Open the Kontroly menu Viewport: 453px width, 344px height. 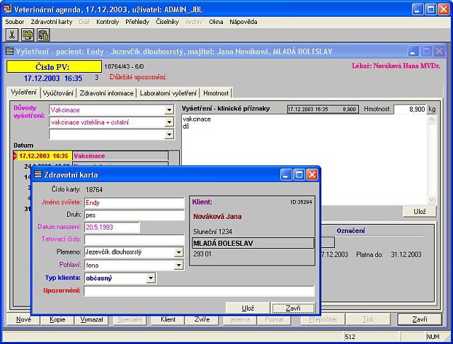[108, 22]
